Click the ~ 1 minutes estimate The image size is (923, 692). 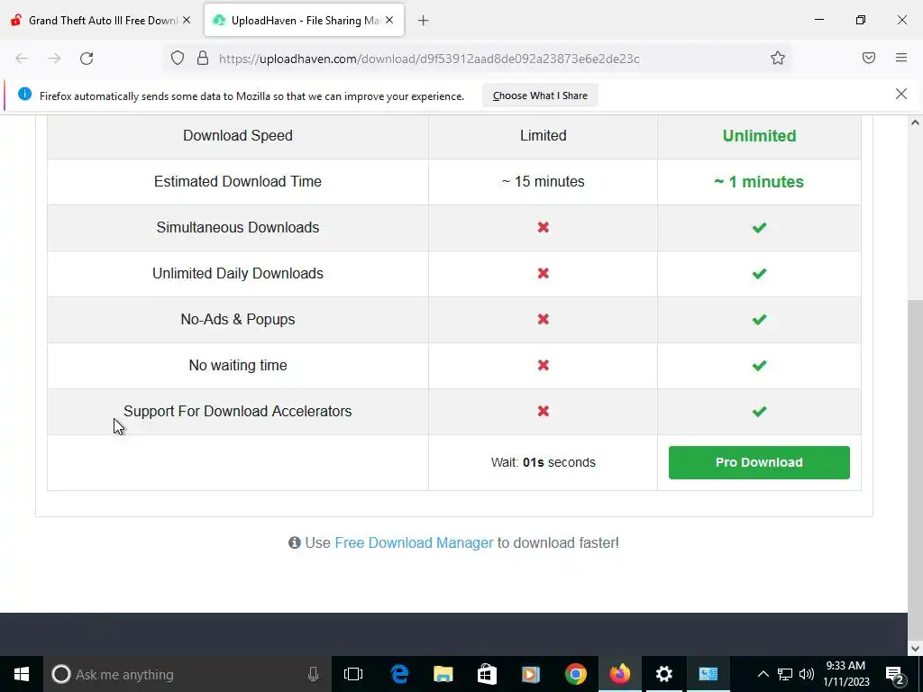pyautogui.click(x=759, y=182)
